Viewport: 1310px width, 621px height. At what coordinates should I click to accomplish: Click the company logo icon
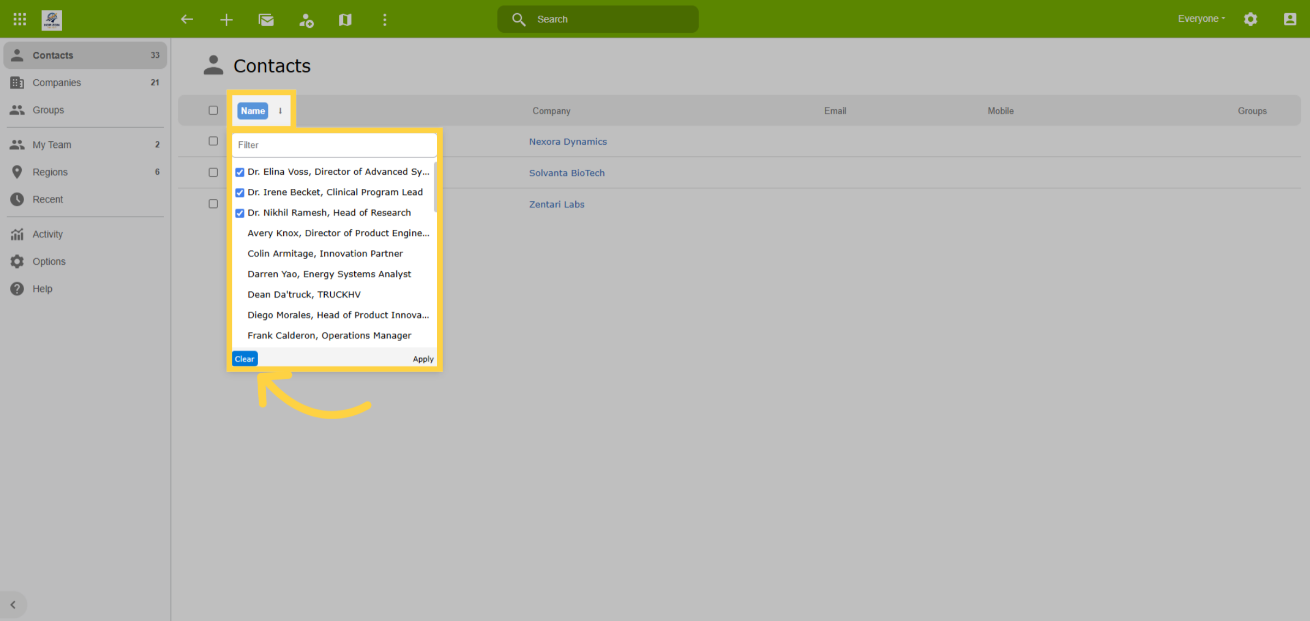coord(52,20)
